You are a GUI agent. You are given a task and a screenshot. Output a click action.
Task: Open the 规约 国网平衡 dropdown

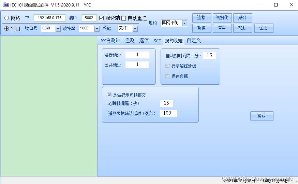tap(184, 23)
